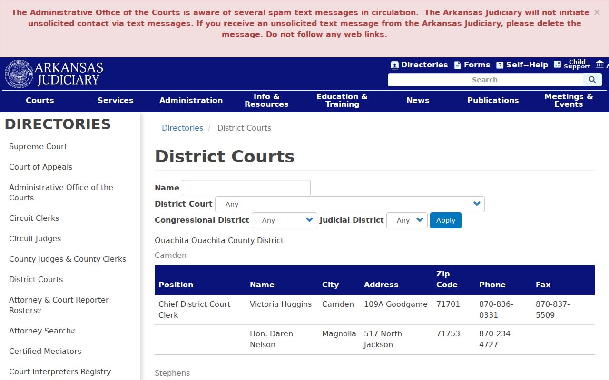Open Self-Help in the top utility bar
The width and height of the screenshot is (609, 380).
(522, 65)
